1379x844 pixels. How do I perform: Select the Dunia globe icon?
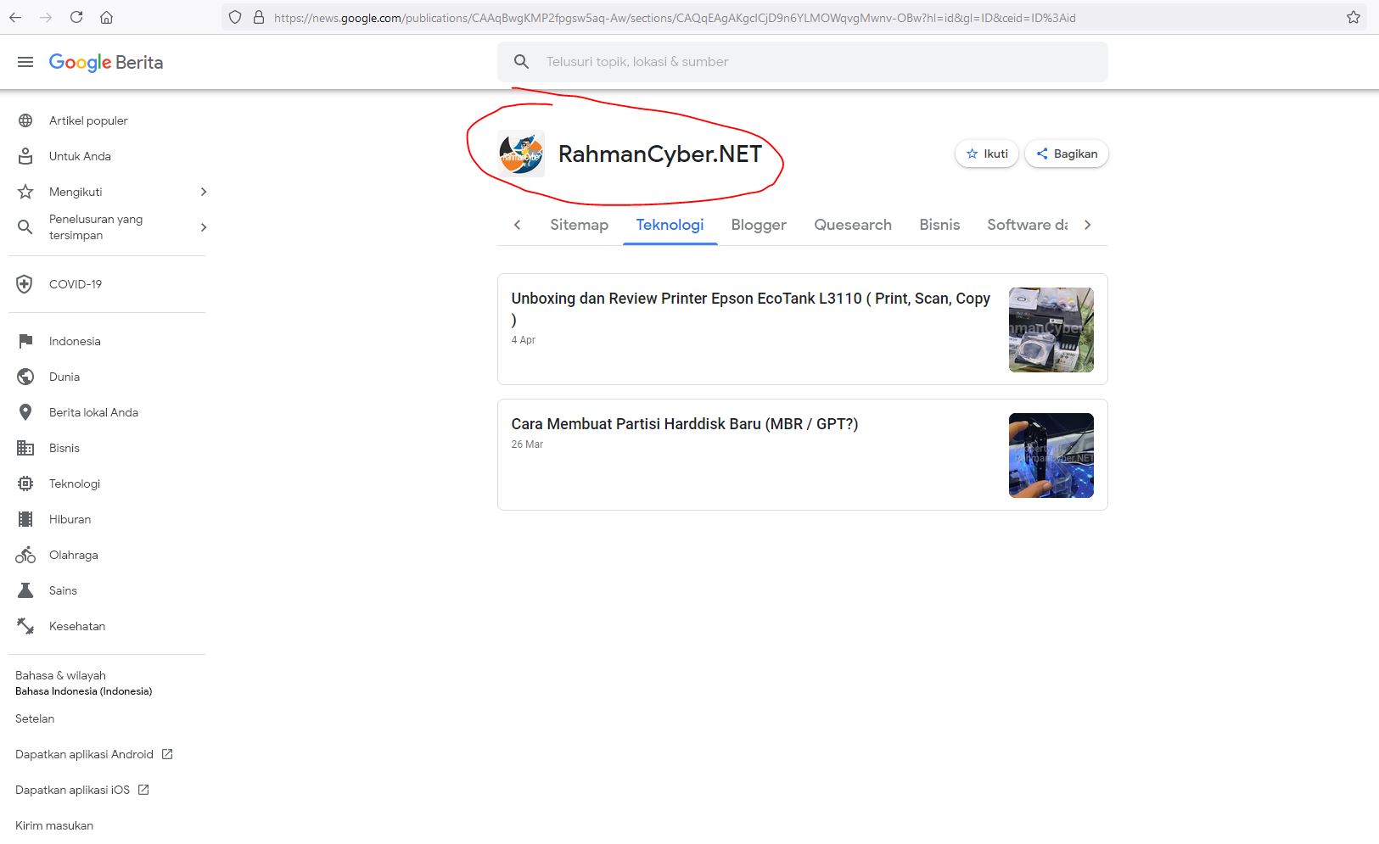coord(25,377)
